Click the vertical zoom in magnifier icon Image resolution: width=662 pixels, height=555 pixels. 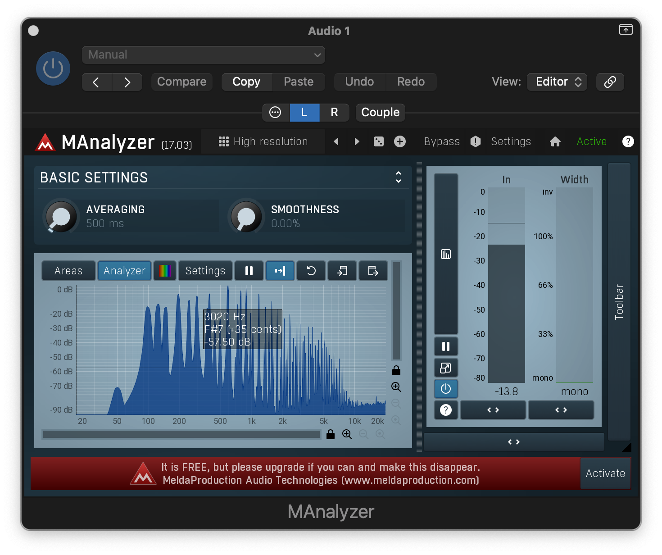(x=396, y=387)
